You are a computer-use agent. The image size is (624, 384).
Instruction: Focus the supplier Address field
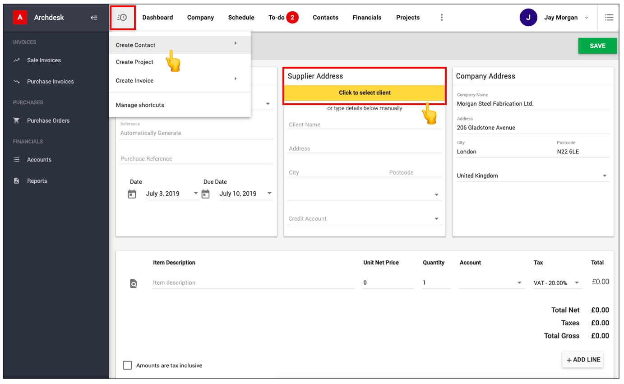tap(365, 148)
